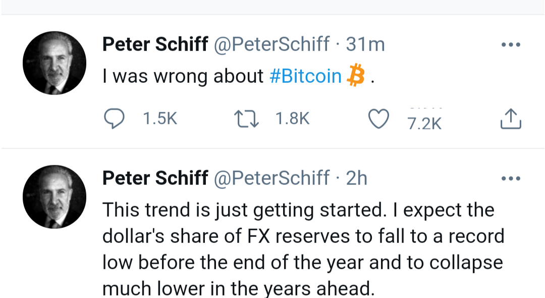Like the Bitcoin tweet with heart icon

(x=378, y=119)
